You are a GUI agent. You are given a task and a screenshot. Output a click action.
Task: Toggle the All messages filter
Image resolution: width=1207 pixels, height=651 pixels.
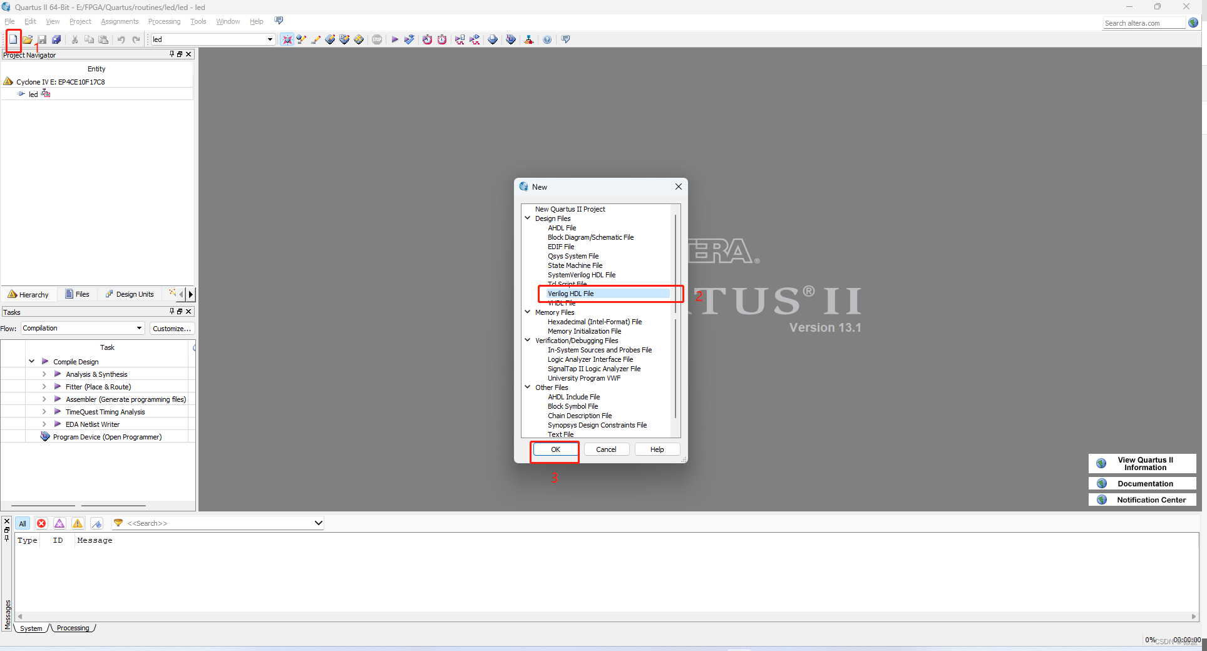click(23, 523)
